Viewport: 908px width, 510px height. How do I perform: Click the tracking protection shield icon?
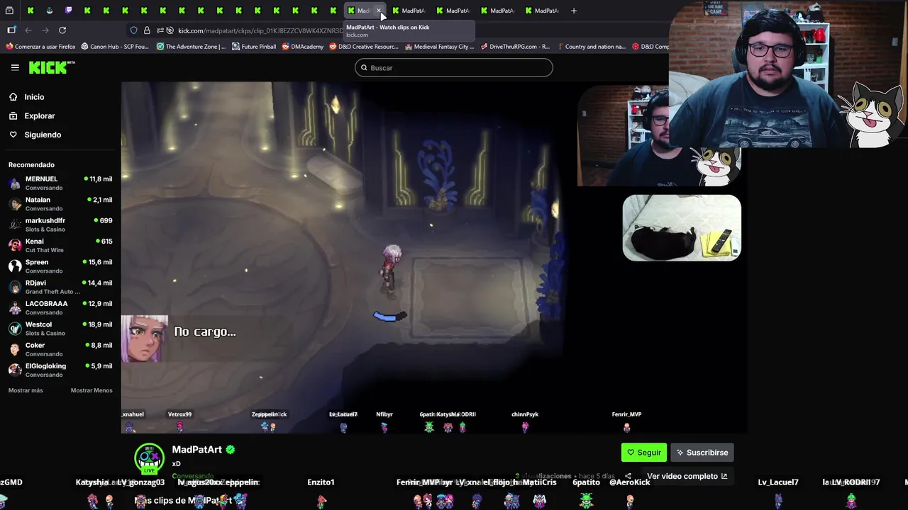(133, 30)
